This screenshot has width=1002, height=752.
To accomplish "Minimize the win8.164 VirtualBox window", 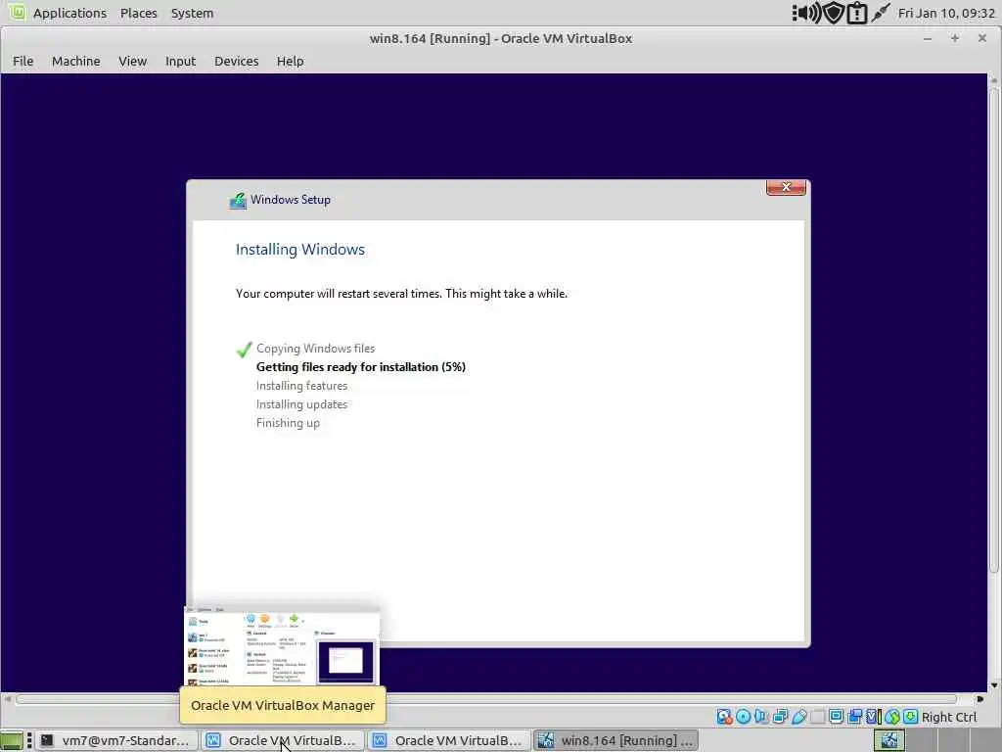I will [928, 38].
